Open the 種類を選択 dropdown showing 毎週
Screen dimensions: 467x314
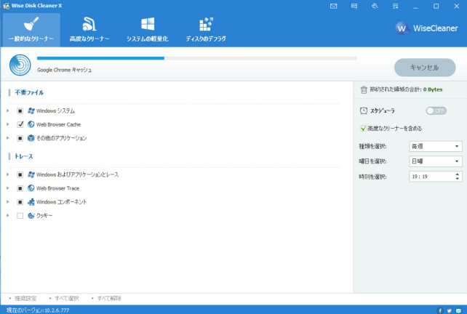coord(436,146)
